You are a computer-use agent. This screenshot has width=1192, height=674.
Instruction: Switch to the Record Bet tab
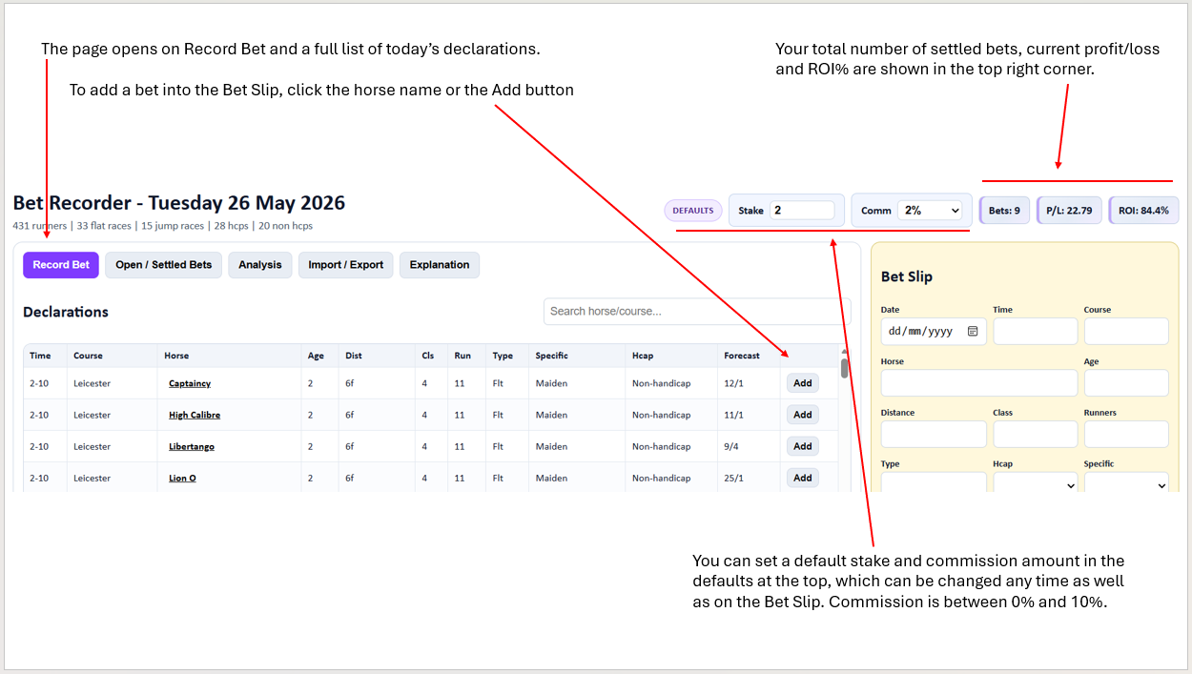[61, 265]
